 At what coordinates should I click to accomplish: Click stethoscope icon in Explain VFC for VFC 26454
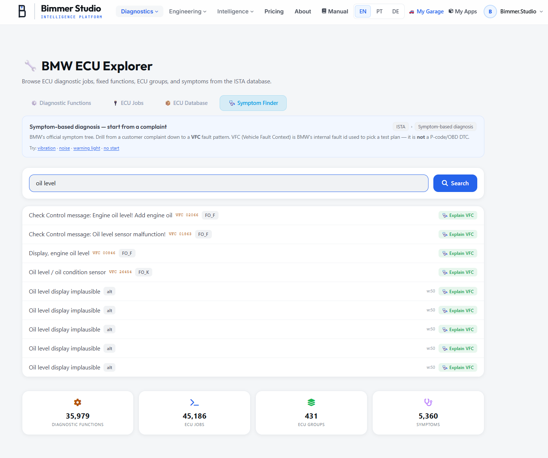(445, 272)
